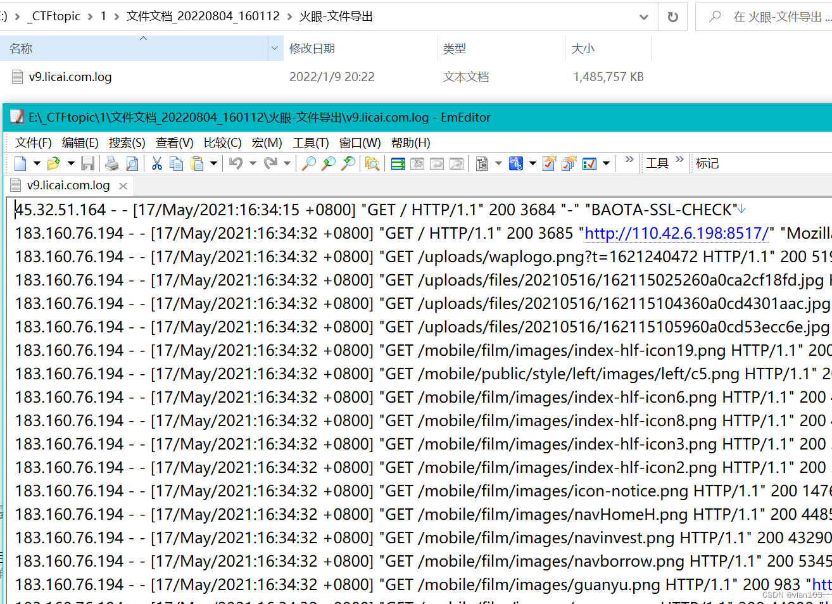Expand toolbar overflow chevron before 工具
Viewport: 832px width, 604px height.
(629, 160)
